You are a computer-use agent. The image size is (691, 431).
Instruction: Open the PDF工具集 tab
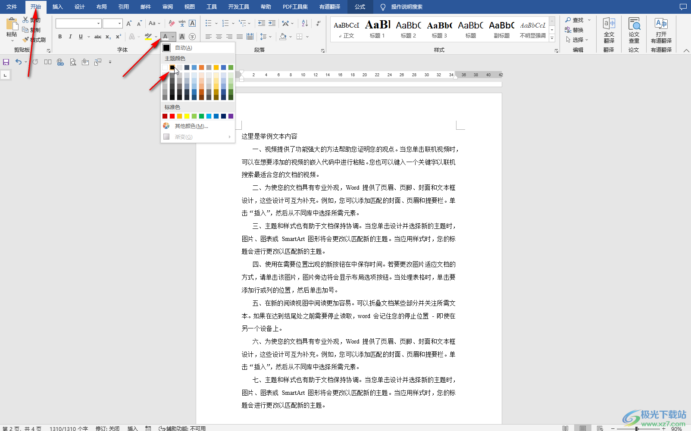point(295,6)
